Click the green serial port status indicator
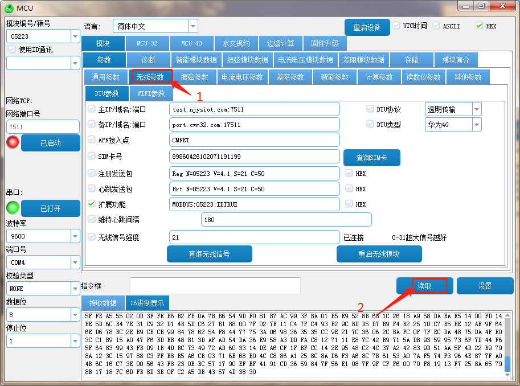Image resolution: width=520 pixels, height=386 pixels. 13,208
